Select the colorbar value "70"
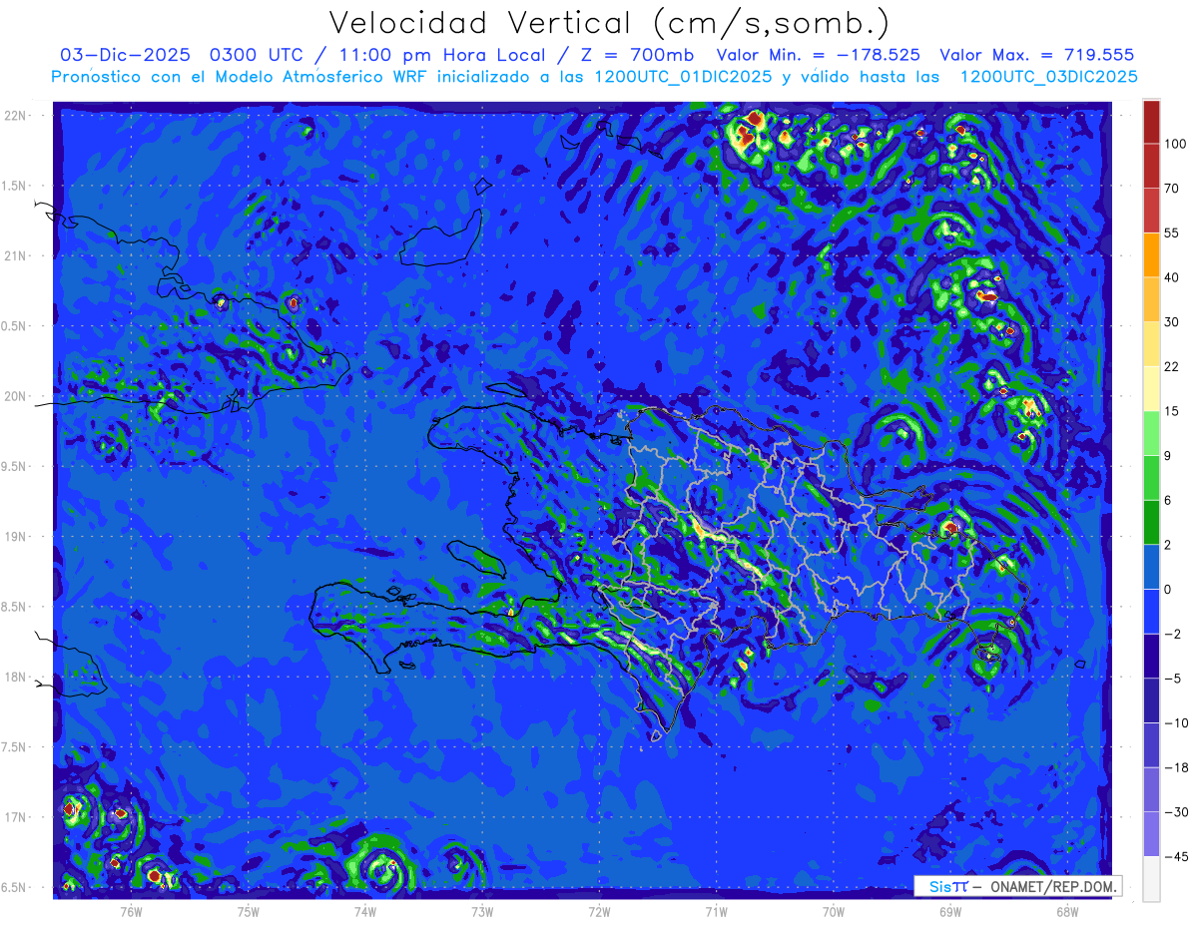This screenshot has height=925, width=1198. [x=1172, y=188]
